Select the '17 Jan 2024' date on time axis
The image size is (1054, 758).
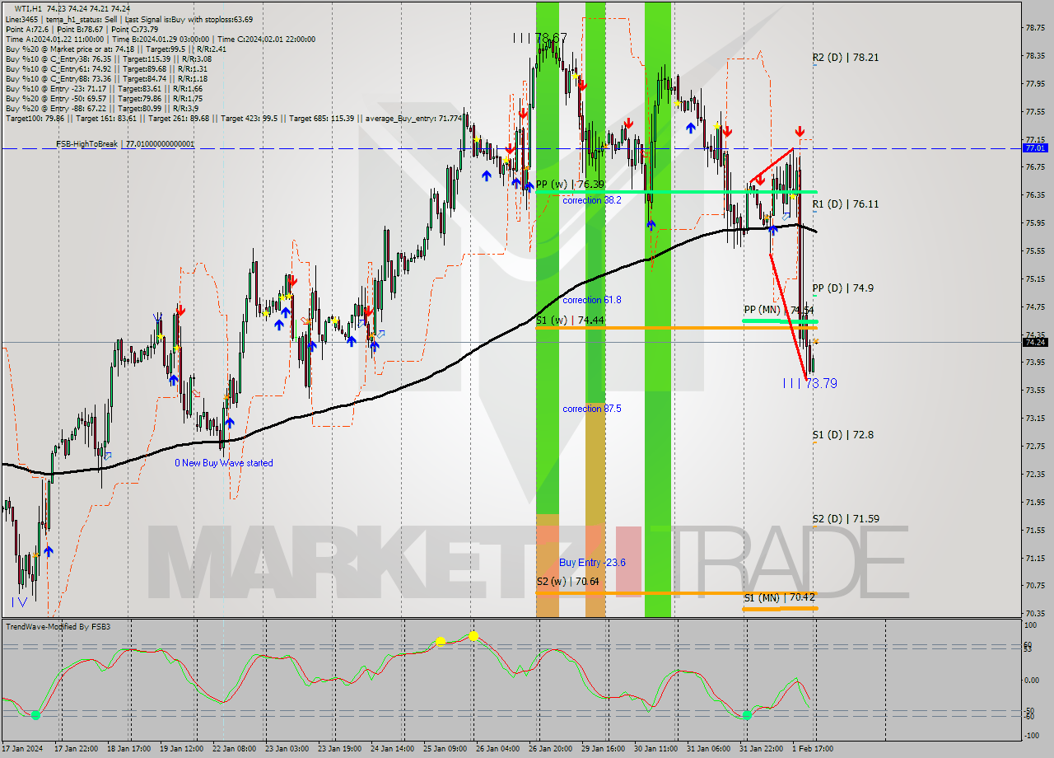click(x=22, y=749)
